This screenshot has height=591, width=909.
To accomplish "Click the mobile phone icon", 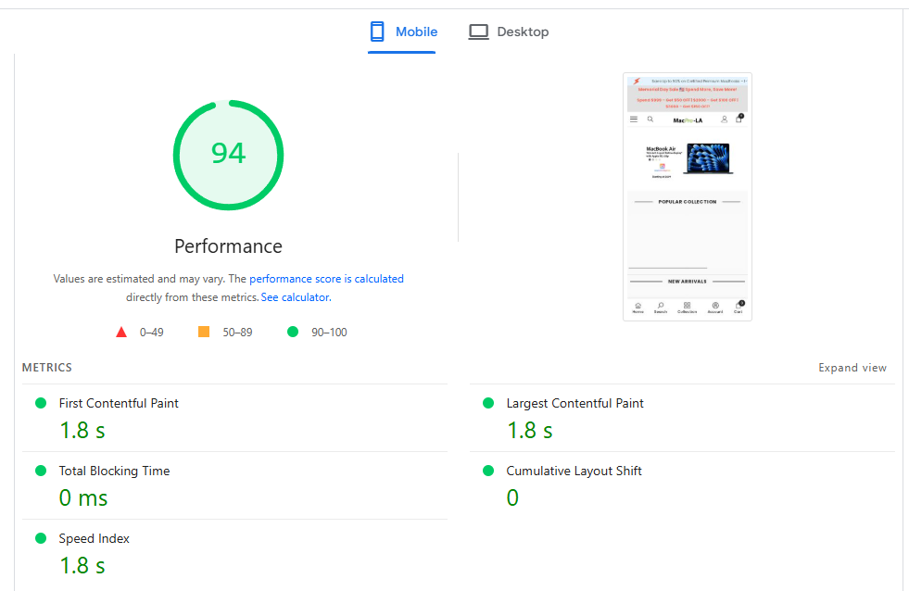I will [x=377, y=32].
